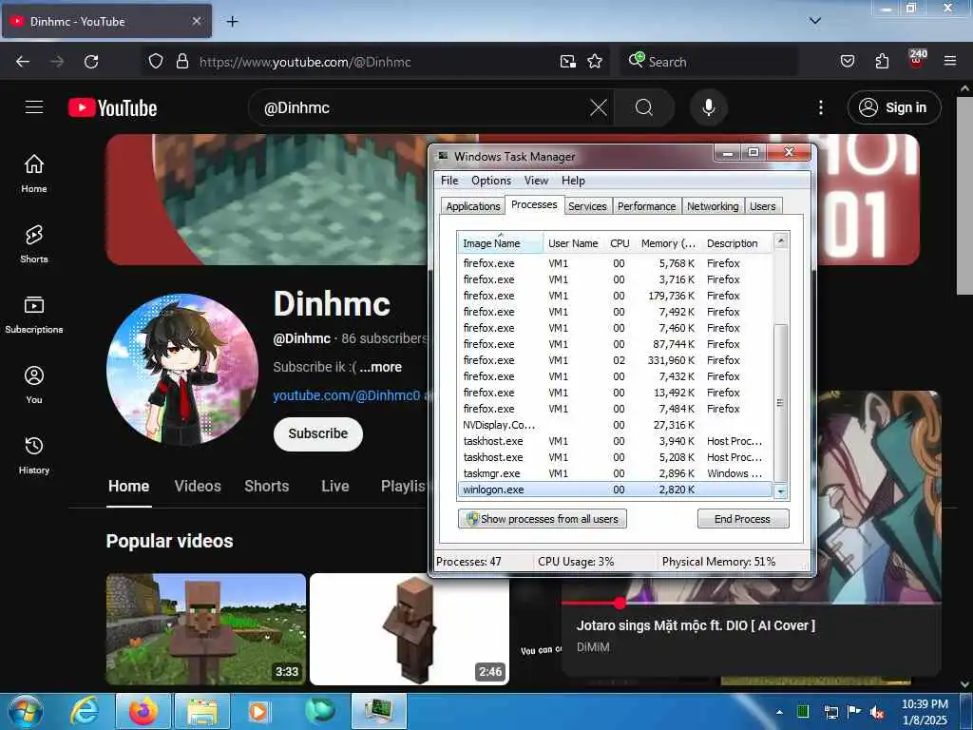The image size is (973, 730).
Task: Go back with the browser back arrow
Action: 23,62
